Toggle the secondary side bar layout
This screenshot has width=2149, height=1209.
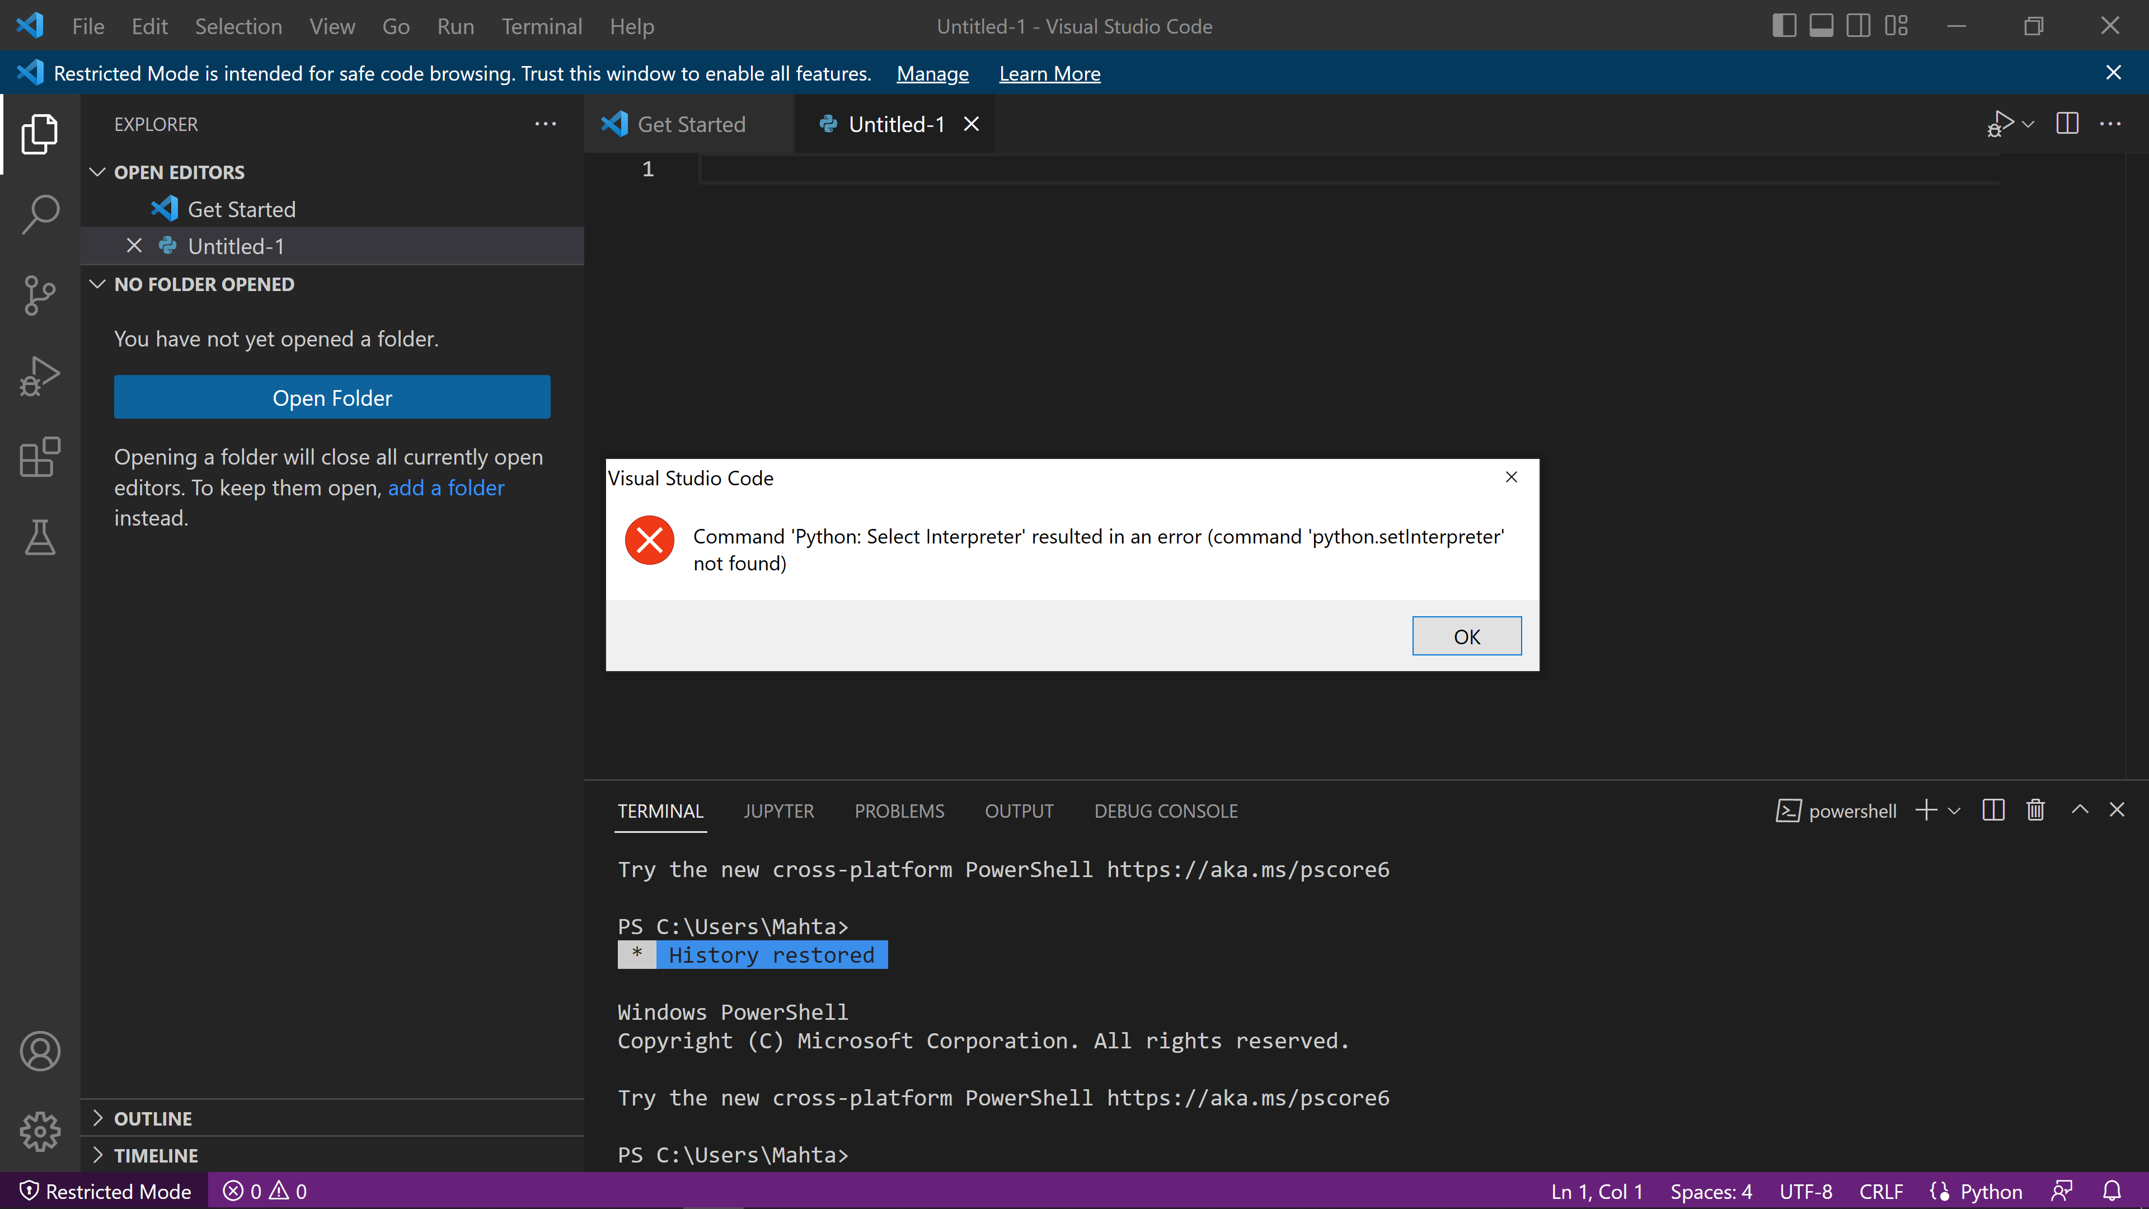pyautogui.click(x=1859, y=26)
